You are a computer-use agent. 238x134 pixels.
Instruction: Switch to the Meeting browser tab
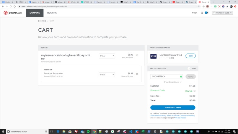click(34, 2)
